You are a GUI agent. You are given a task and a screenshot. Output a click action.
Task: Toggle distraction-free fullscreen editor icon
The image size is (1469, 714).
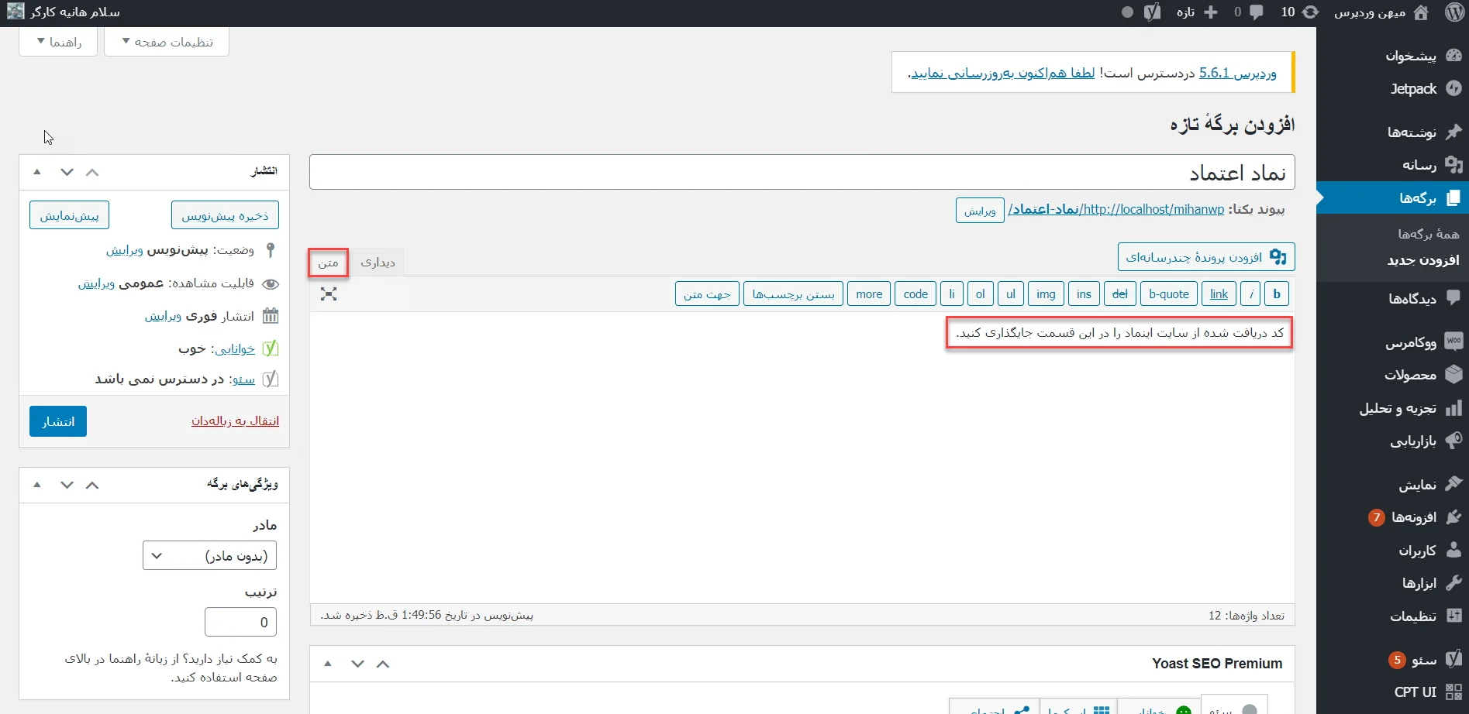coord(329,294)
